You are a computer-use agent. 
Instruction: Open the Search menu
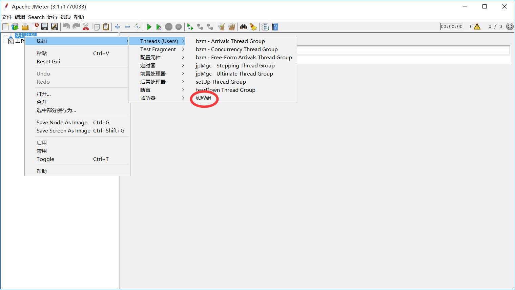click(x=36, y=17)
